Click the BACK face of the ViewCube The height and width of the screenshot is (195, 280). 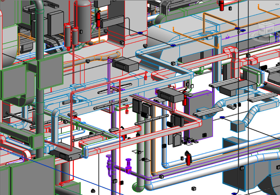[270, 31]
